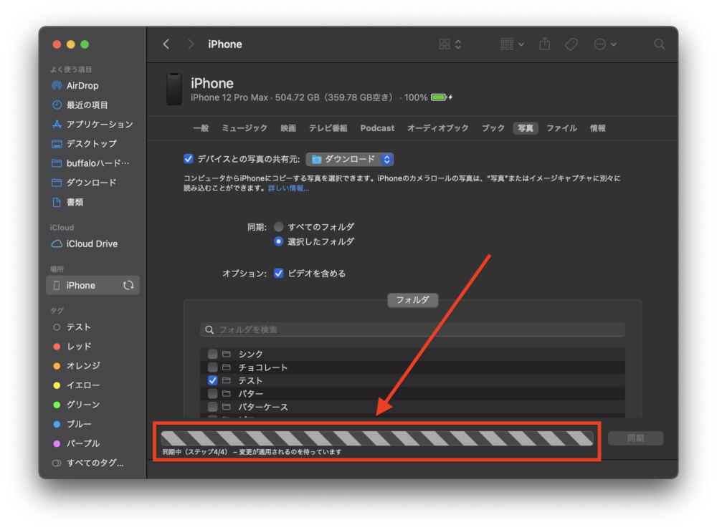Uncheck the テスト folder checkbox
717x530 pixels.
click(x=213, y=380)
